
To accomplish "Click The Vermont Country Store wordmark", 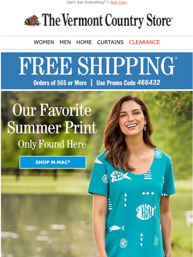I will coord(107,21).
